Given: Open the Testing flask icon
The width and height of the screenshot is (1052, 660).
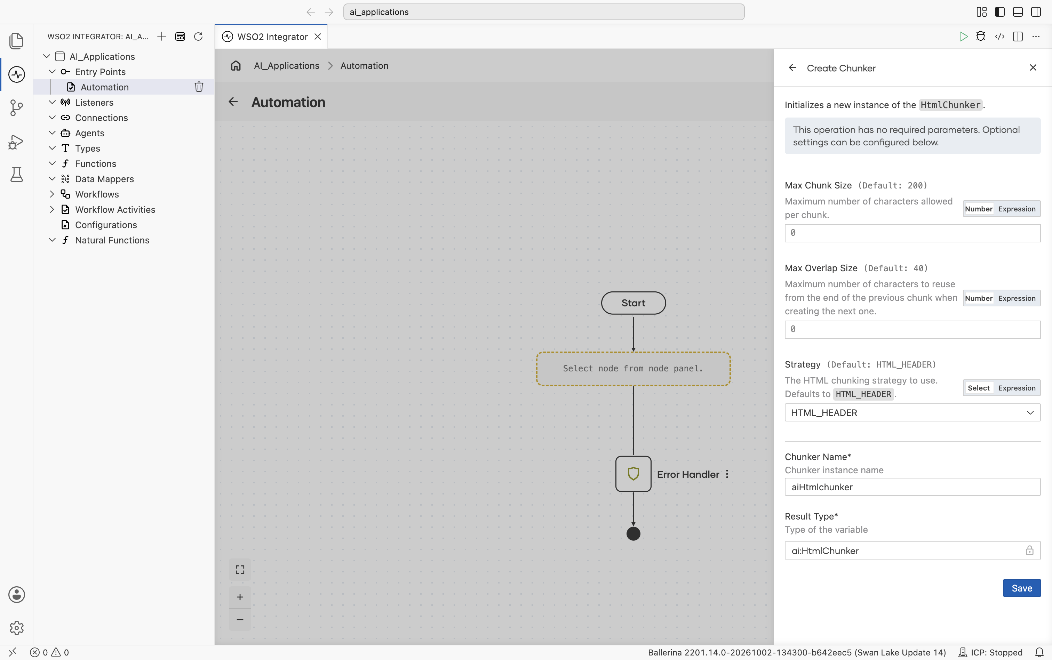Looking at the screenshot, I should [17, 175].
